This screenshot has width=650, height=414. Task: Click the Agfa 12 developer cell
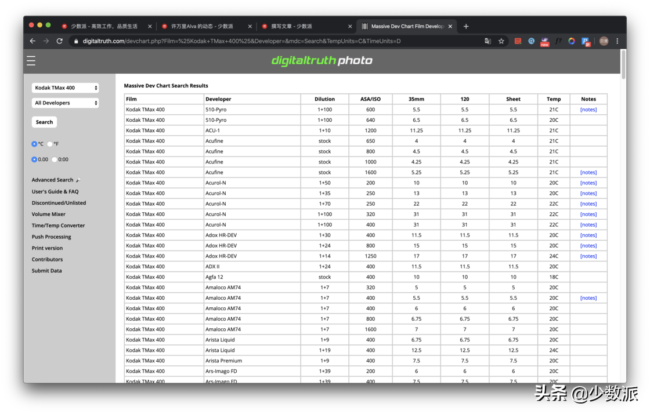(252, 277)
